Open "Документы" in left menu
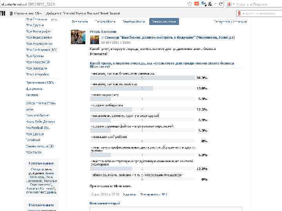This screenshot has height=211, width=282. tap(34, 89)
